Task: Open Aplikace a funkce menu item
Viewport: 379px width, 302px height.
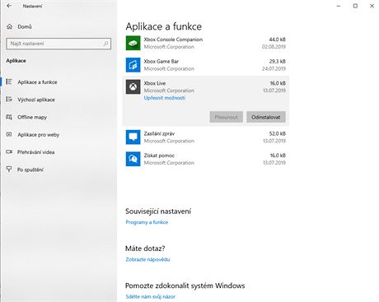Action: [x=37, y=82]
